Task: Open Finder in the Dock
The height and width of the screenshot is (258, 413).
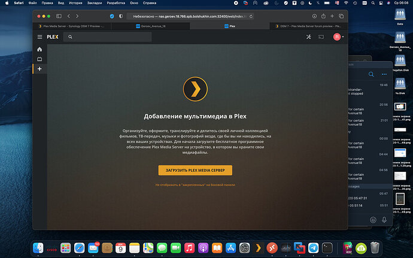Action: [x=38, y=248]
